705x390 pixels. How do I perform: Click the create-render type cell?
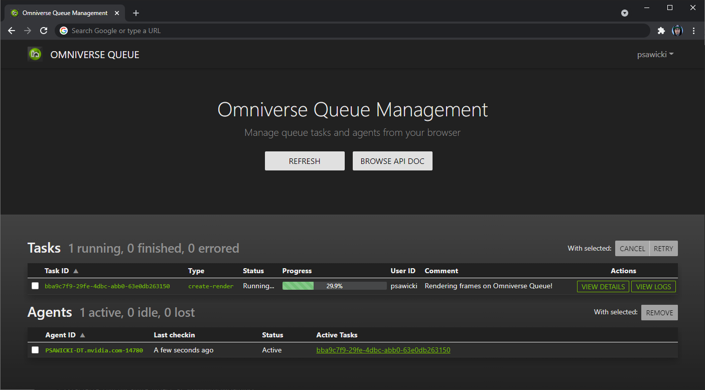(x=211, y=286)
